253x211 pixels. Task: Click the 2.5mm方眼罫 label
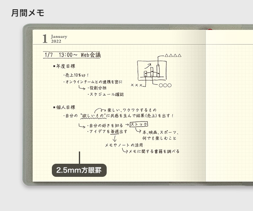(x=79, y=170)
